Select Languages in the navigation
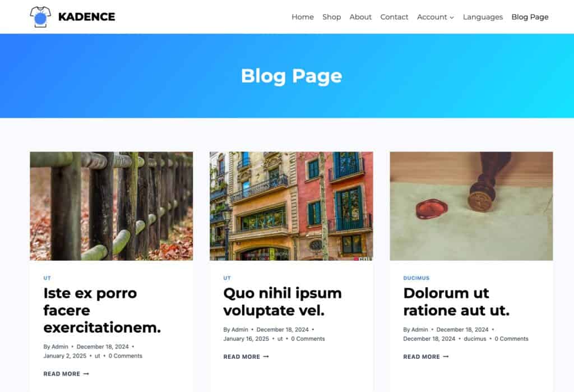 483,17
